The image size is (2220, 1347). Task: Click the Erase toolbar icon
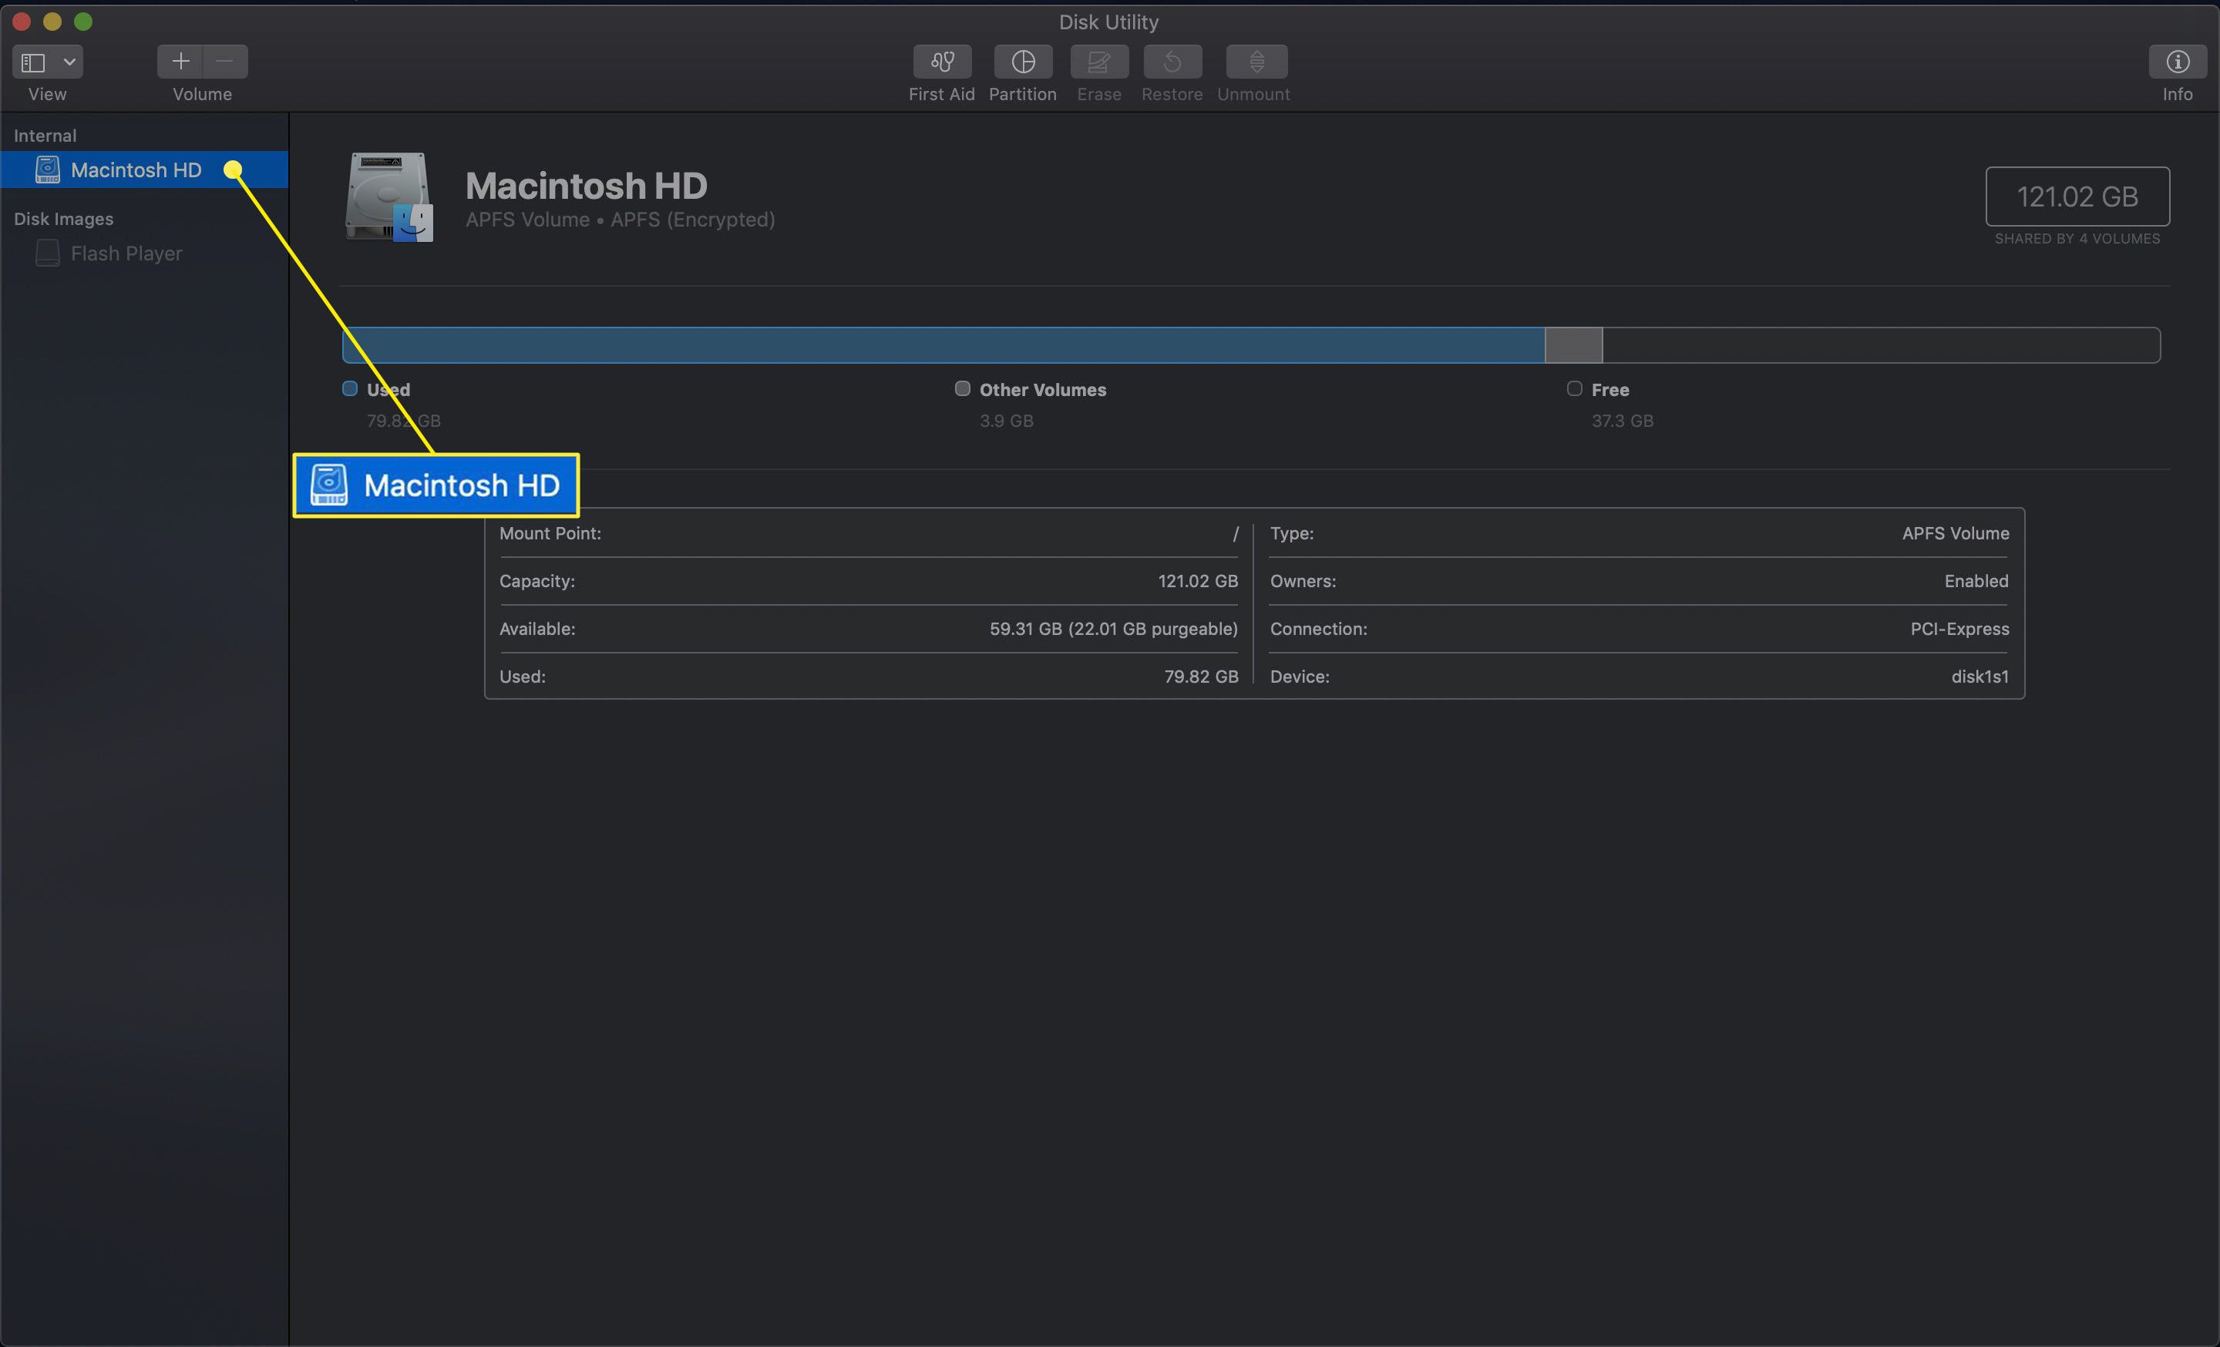1099,61
